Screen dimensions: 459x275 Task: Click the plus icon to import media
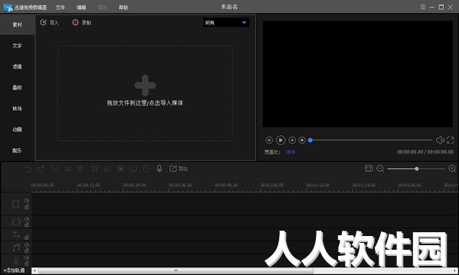click(145, 86)
